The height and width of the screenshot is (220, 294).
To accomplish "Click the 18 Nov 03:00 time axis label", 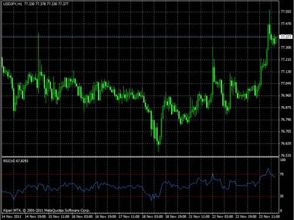I will [x=153, y=216].
